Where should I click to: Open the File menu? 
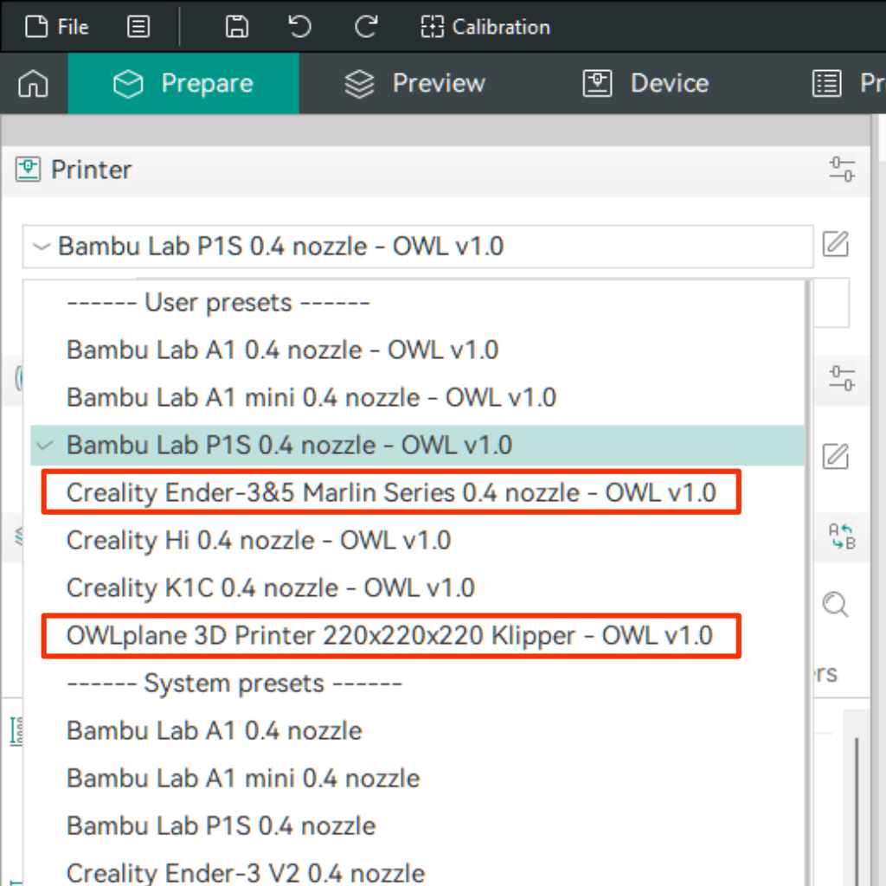click(x=57, y=27)
